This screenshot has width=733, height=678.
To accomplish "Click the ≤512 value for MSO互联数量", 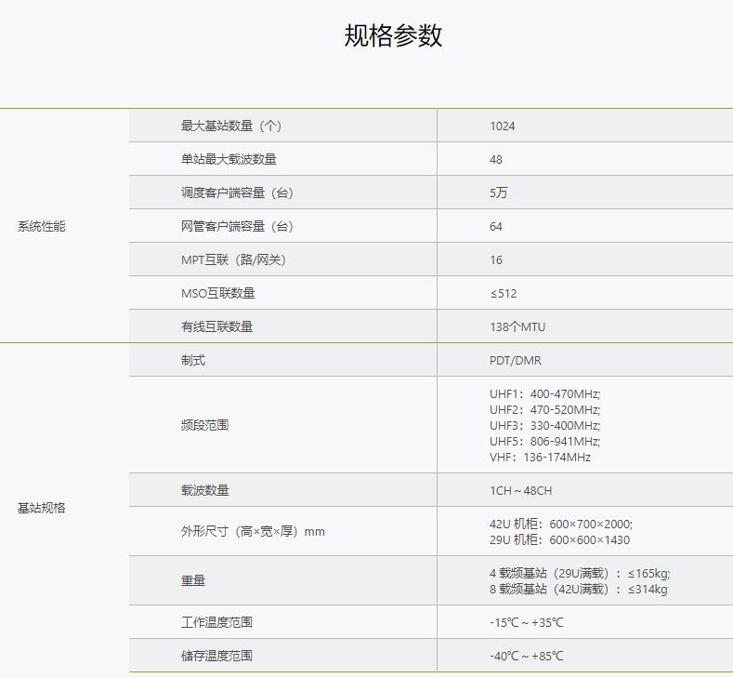I will 504,293.
